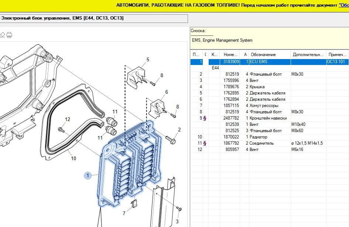Open the document link in yellow banner
The image size is (349, 227).
pos(343,5)
